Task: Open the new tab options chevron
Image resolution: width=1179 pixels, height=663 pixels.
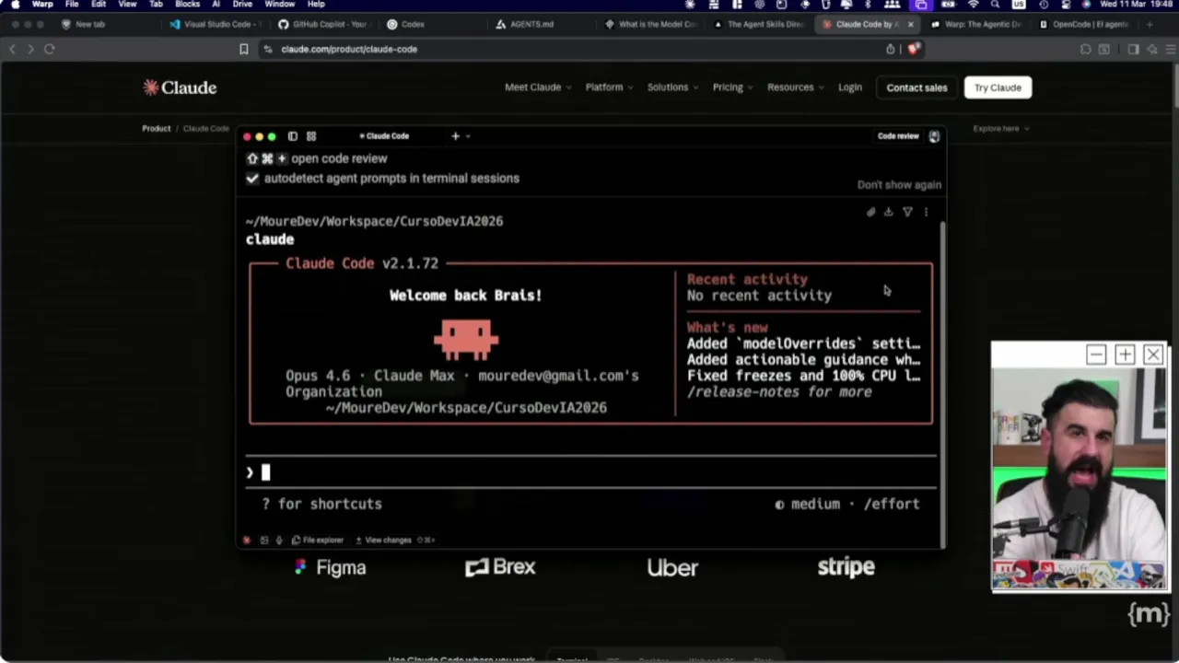Action: (x=468, y=136)
